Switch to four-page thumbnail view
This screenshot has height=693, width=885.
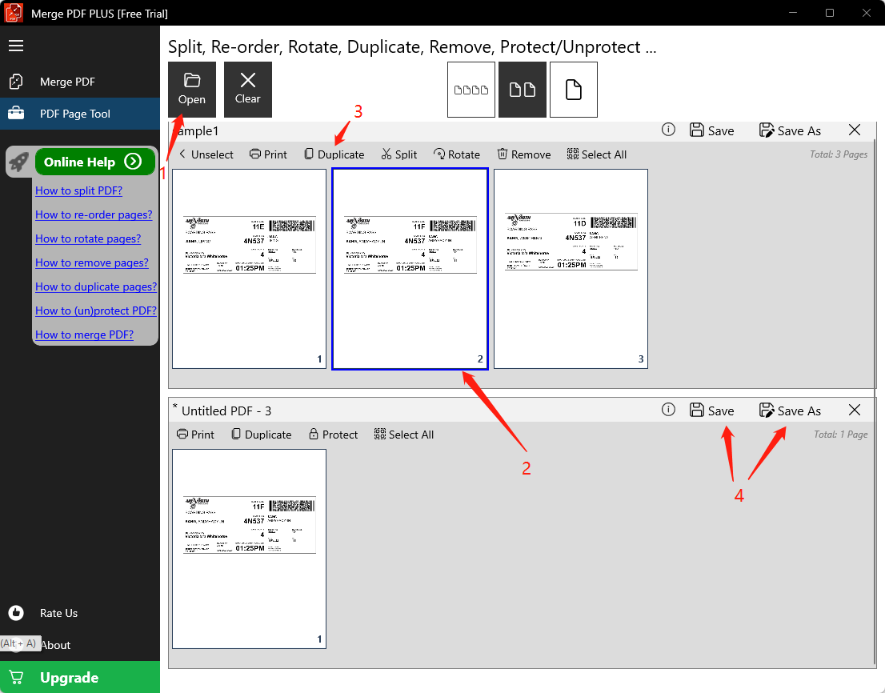471,90
